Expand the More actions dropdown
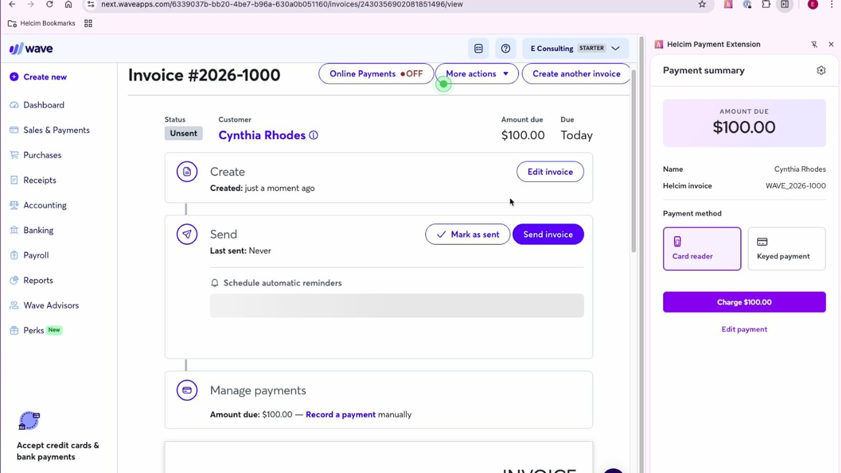The width and height of the screenshot is (841, 473). tap(477, 74)
